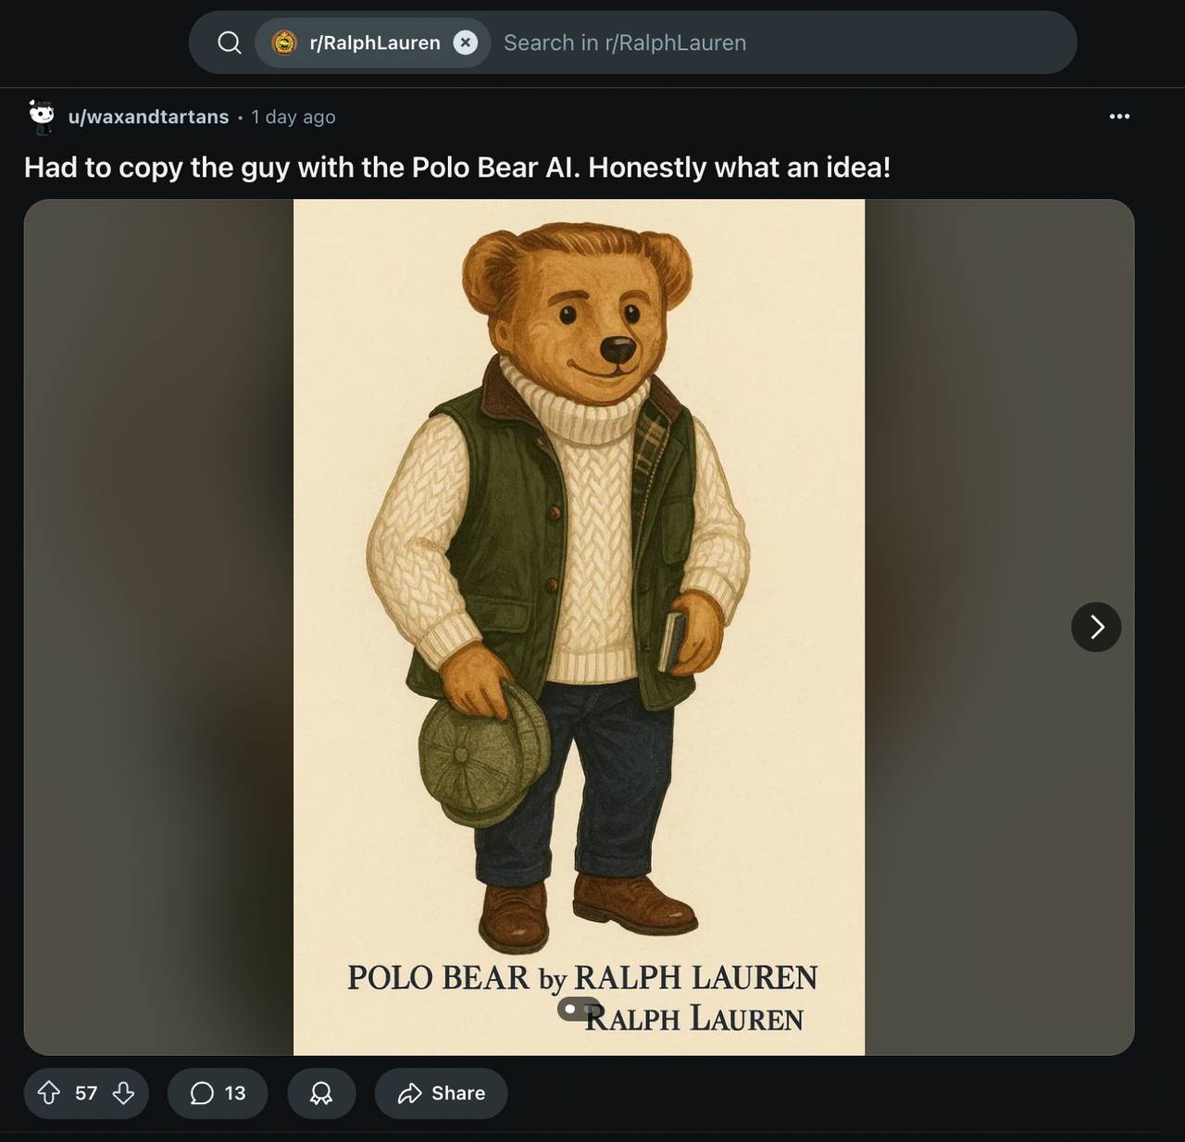Share this post
This screenshot has width=1185, height=1142.
coord(441,1093)
